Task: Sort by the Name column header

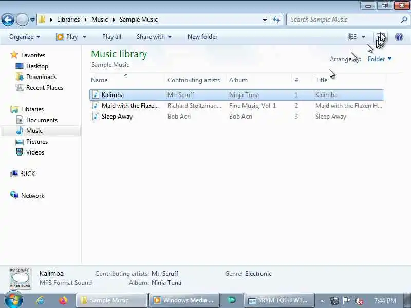Action: (x=126, y=80)
